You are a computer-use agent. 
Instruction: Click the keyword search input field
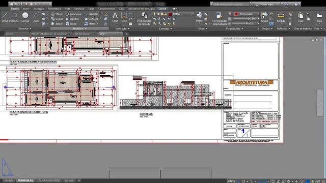pos(231,4)
